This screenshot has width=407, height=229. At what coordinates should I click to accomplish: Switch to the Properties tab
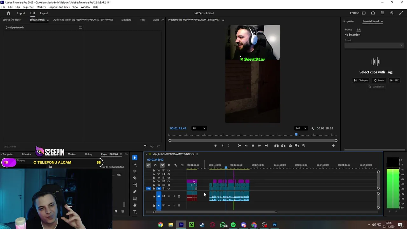pos(348,21)
